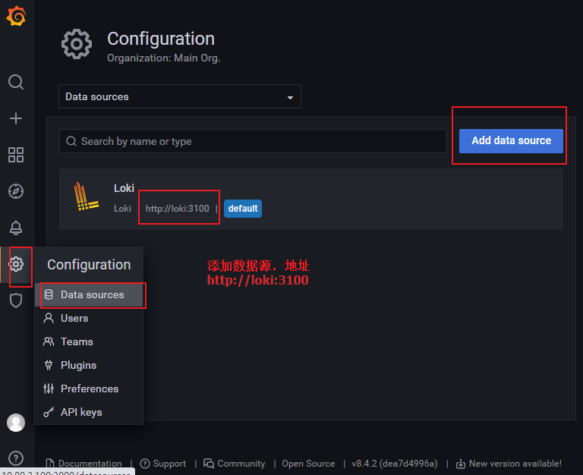The height and width of the screenshot is (475, 583).
Task: Open the Server Admin shield icon
Action: pyautogui.click(x=16, y=300)
